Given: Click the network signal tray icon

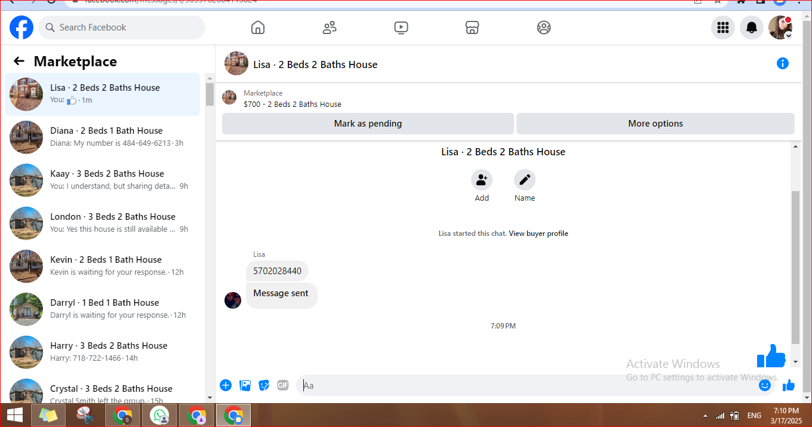Looking at the screenshot, I should 720,416.
